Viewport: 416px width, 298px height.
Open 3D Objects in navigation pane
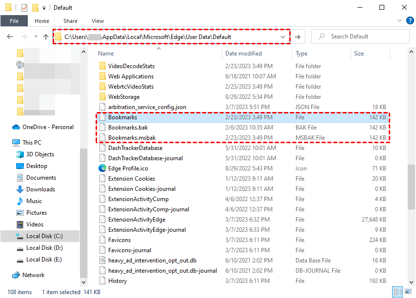point(35,154)
